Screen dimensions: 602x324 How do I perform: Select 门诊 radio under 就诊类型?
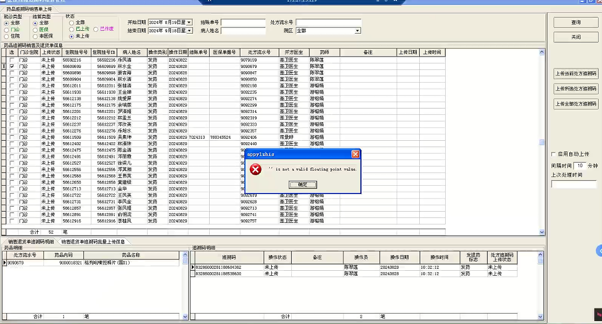(7, 29)
